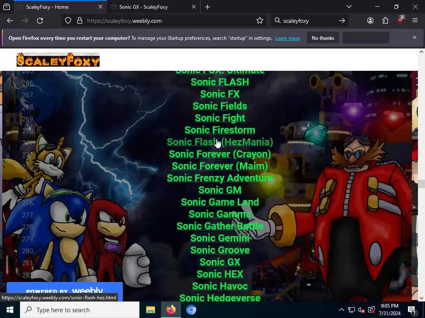Viewport: 425px width, 318px height.
Task: Open the Sonic GX link
Action: coord(220,262)
